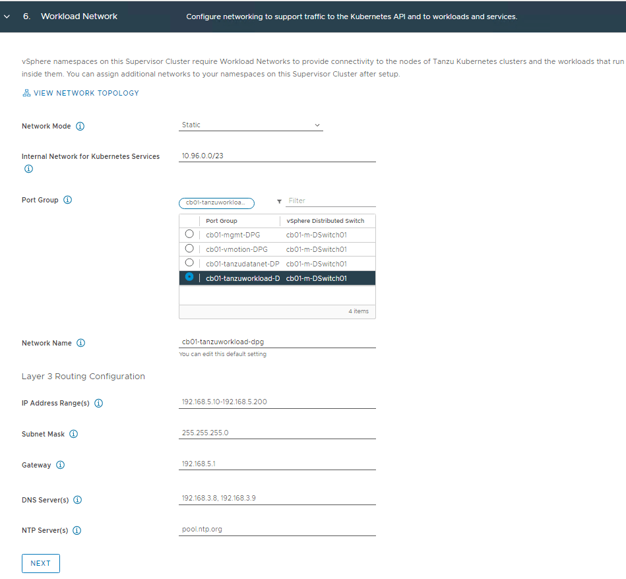Show info for IP Address Range(s)

(x=99, y=403)
